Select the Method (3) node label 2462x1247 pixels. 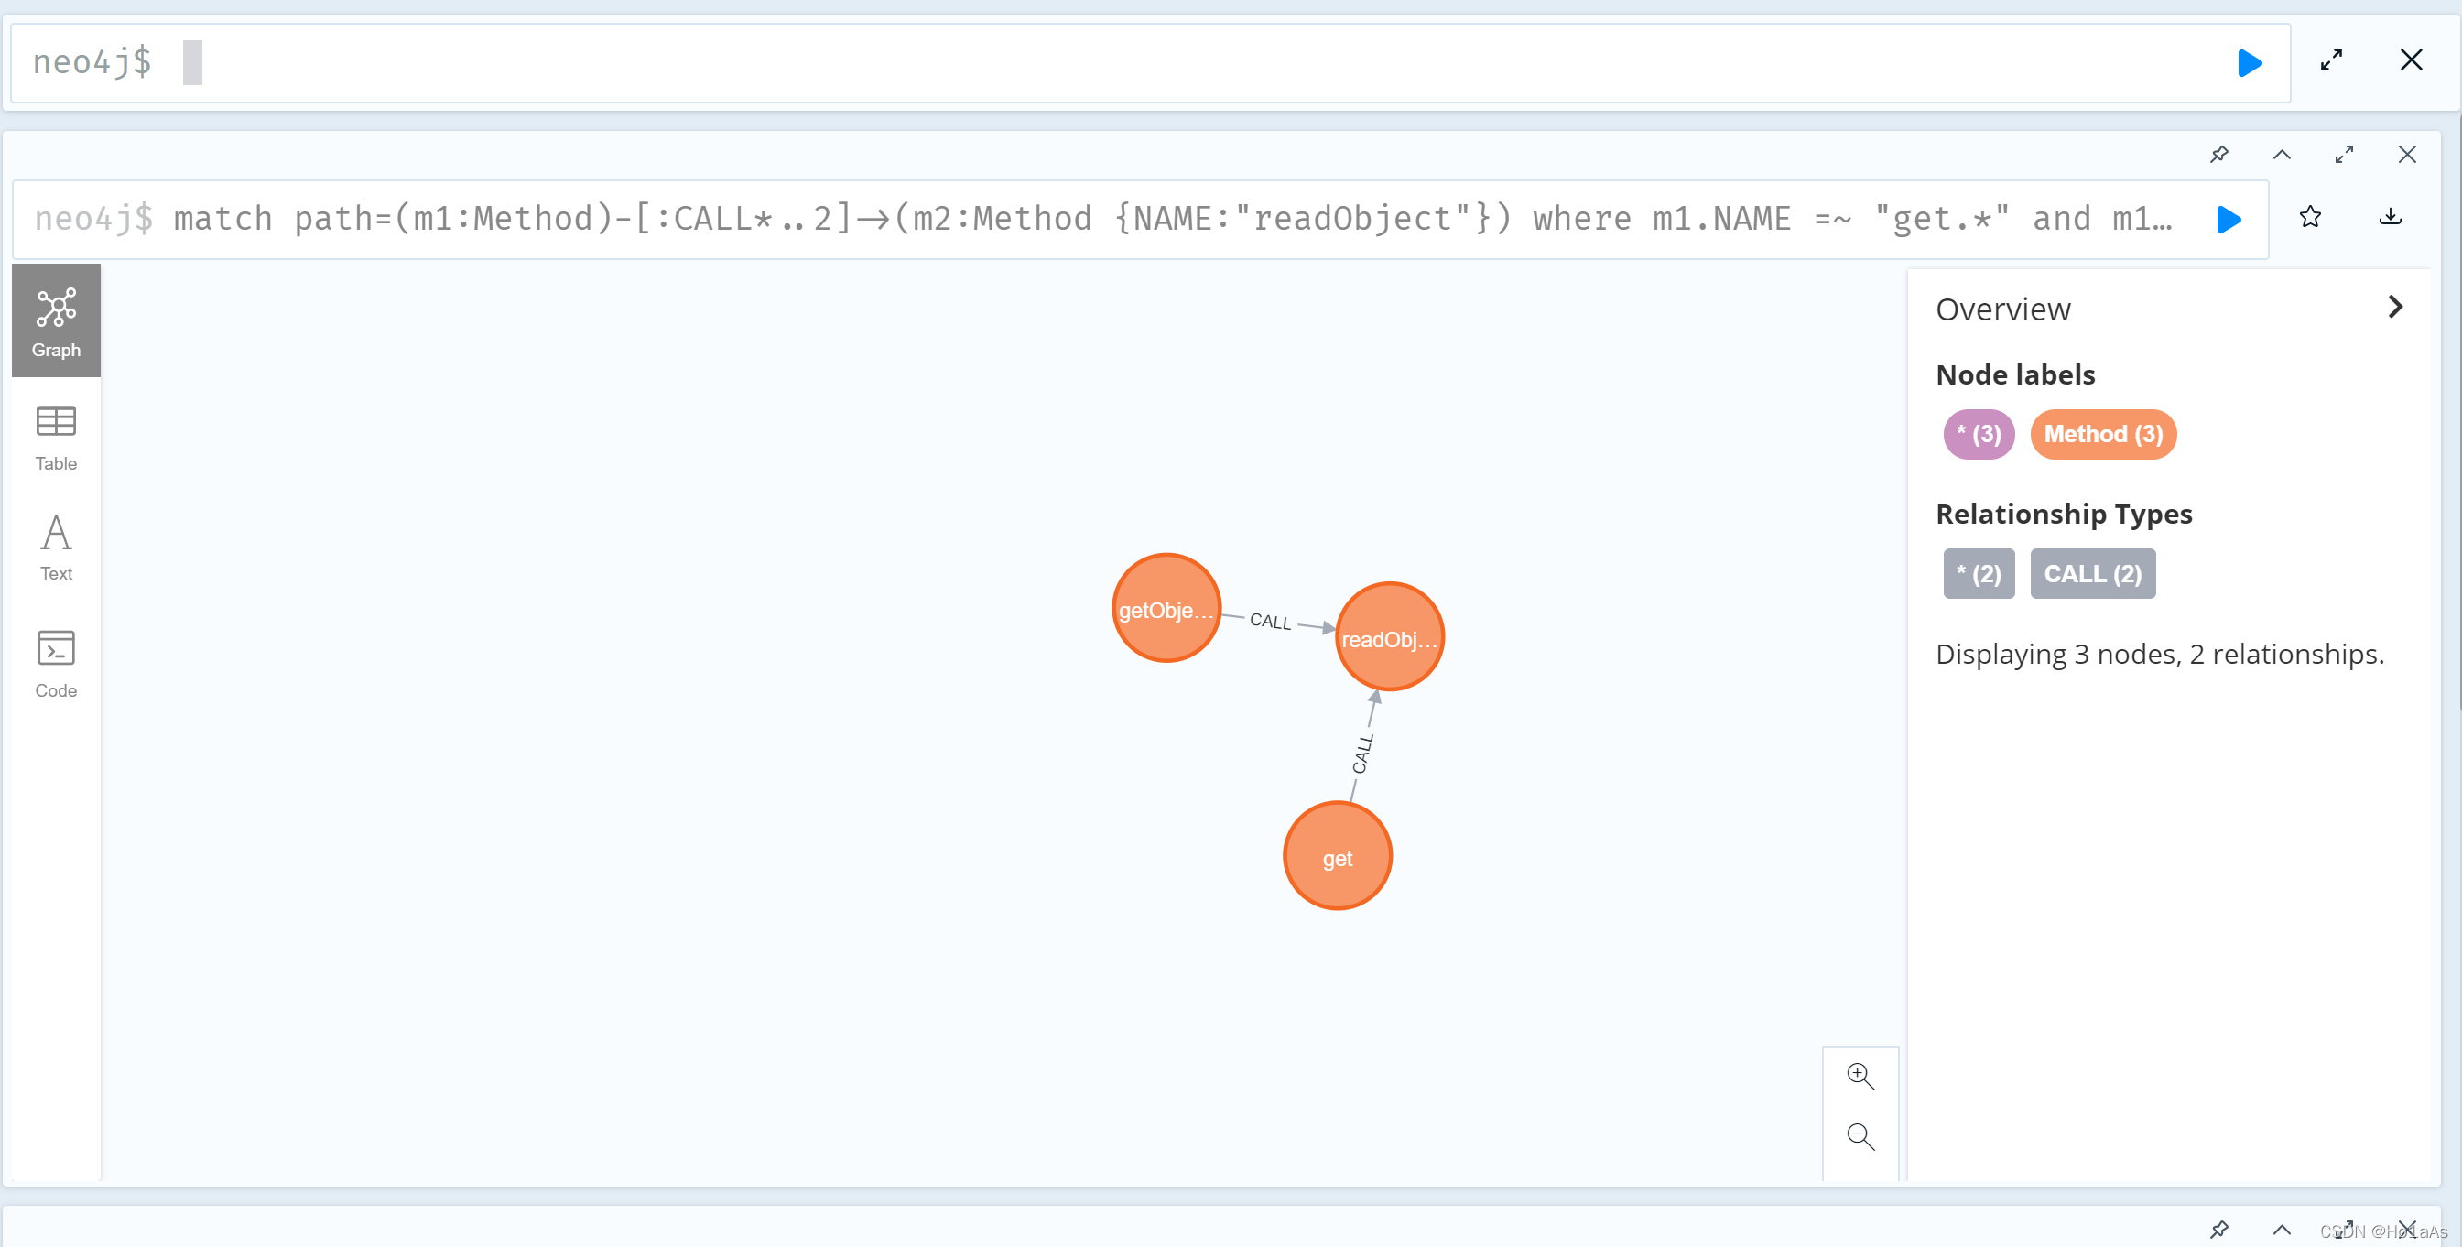point(2101,435)
